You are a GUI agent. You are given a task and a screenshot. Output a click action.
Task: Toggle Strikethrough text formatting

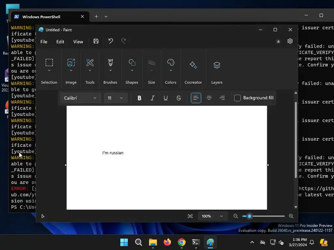click(179, 98)
